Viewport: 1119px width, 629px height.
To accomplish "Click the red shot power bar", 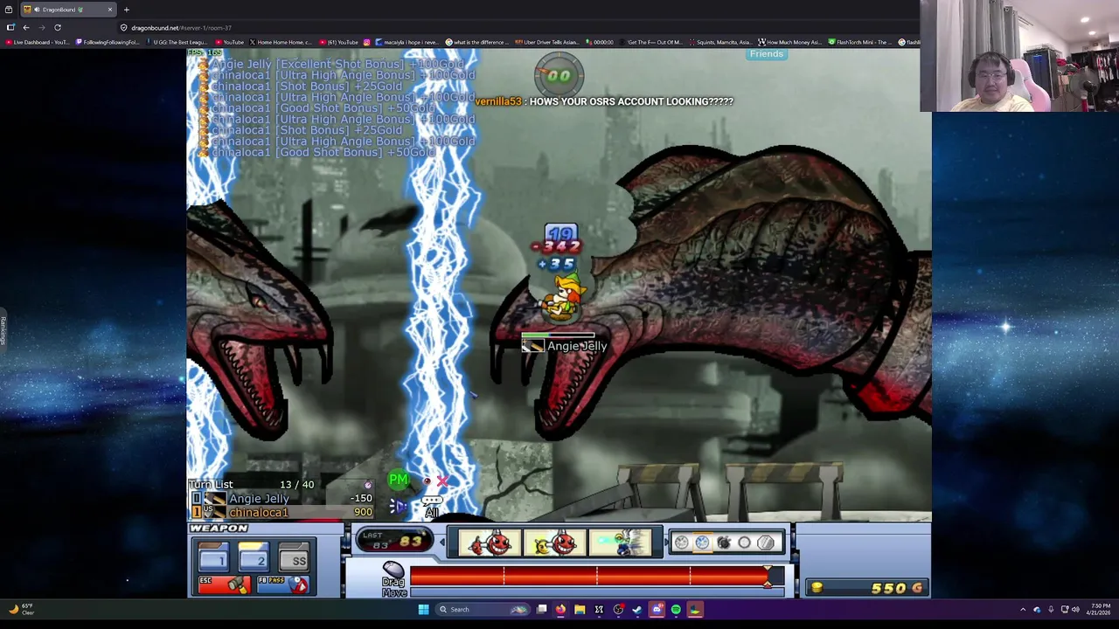I will click(x=588, y=576).
